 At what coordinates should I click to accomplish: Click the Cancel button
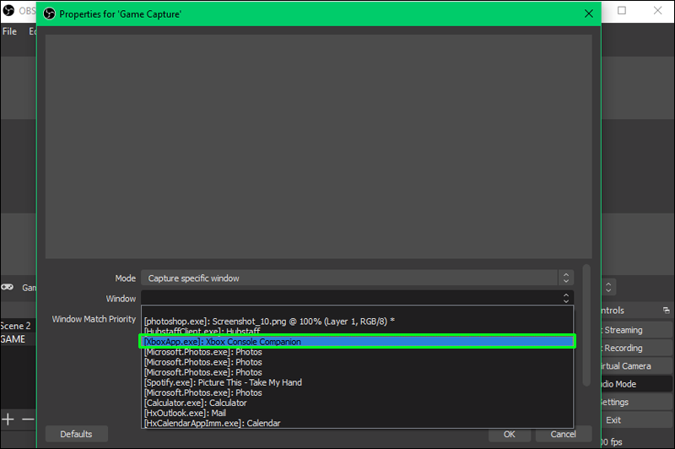click(x=563, y=435)
